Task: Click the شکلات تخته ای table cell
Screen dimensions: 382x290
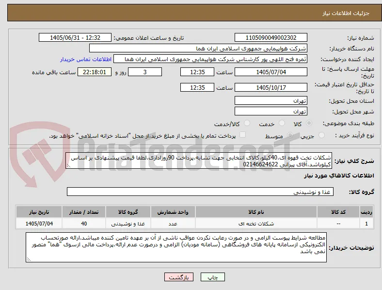Action: tap(256, 224)
